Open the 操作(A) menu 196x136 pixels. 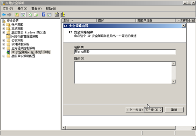[22, 8]
